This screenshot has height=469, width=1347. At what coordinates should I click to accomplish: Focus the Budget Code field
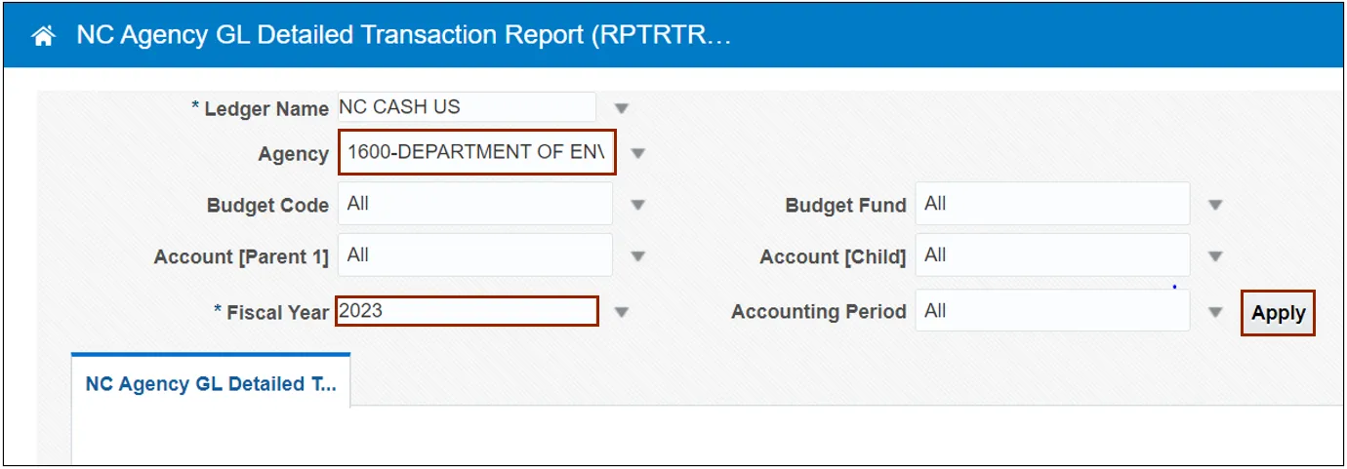tap(475, 204)
